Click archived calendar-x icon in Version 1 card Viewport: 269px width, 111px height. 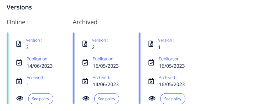tap(151, 81)
